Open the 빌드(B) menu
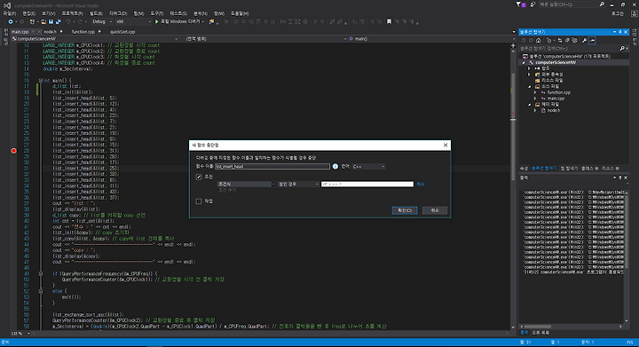This screenshot has width=639, height=347. click(96, 13)
